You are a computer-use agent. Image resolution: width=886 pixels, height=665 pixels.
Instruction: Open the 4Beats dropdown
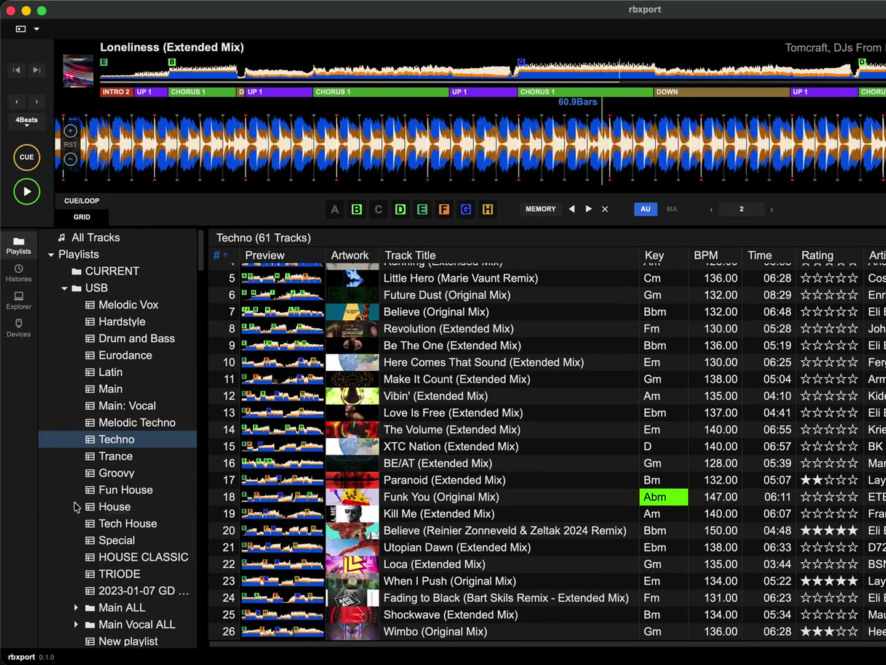tap(26, 121)
